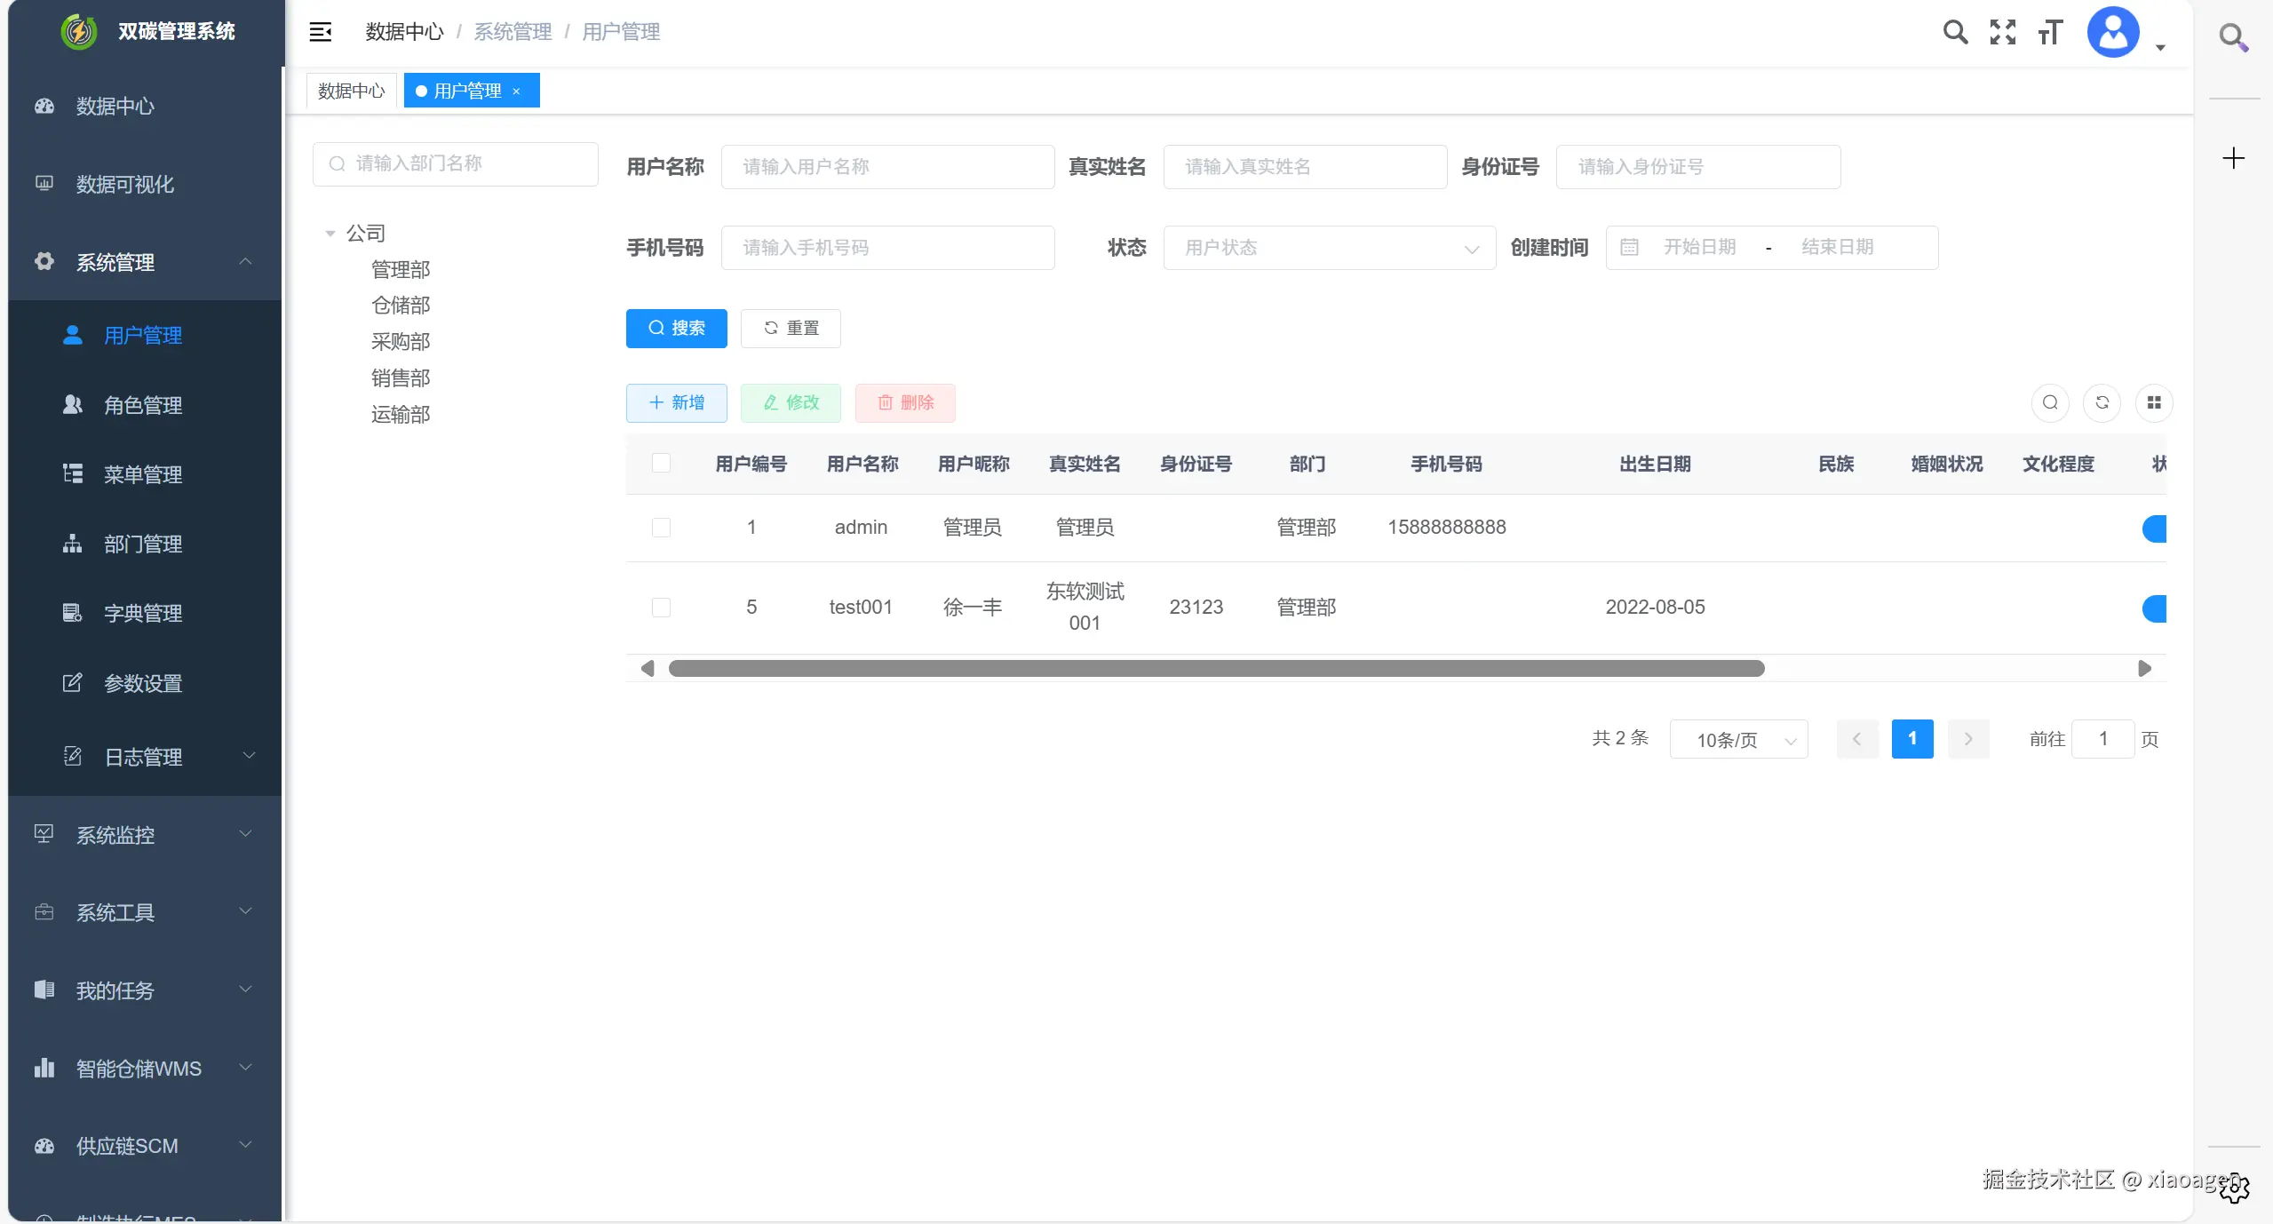Click the 搜索 button
Screen dimensions: 2273x1224
676,328
